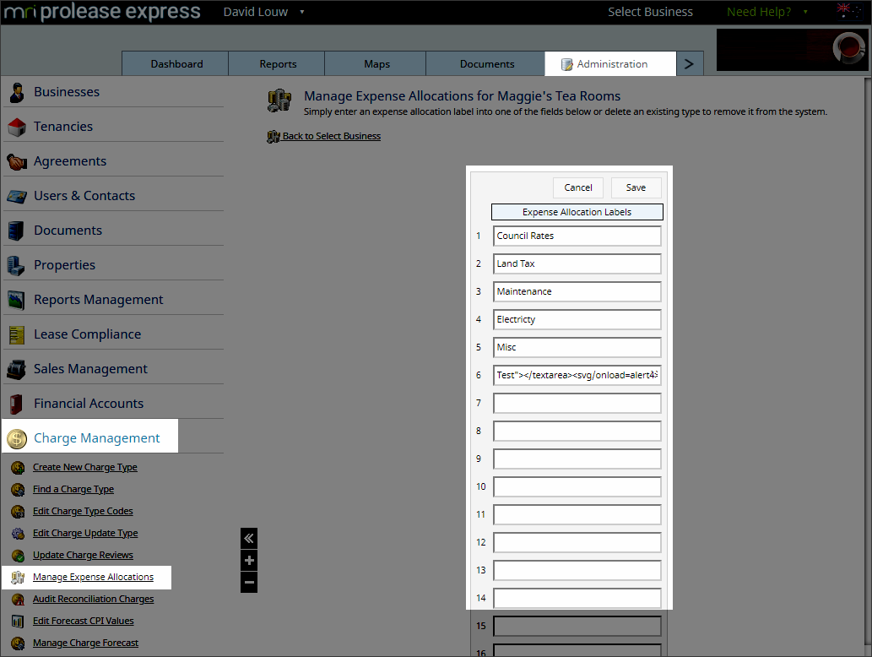Click empty label field number 14

tap(577, 598)
